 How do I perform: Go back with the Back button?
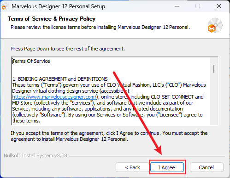[132, 167]
